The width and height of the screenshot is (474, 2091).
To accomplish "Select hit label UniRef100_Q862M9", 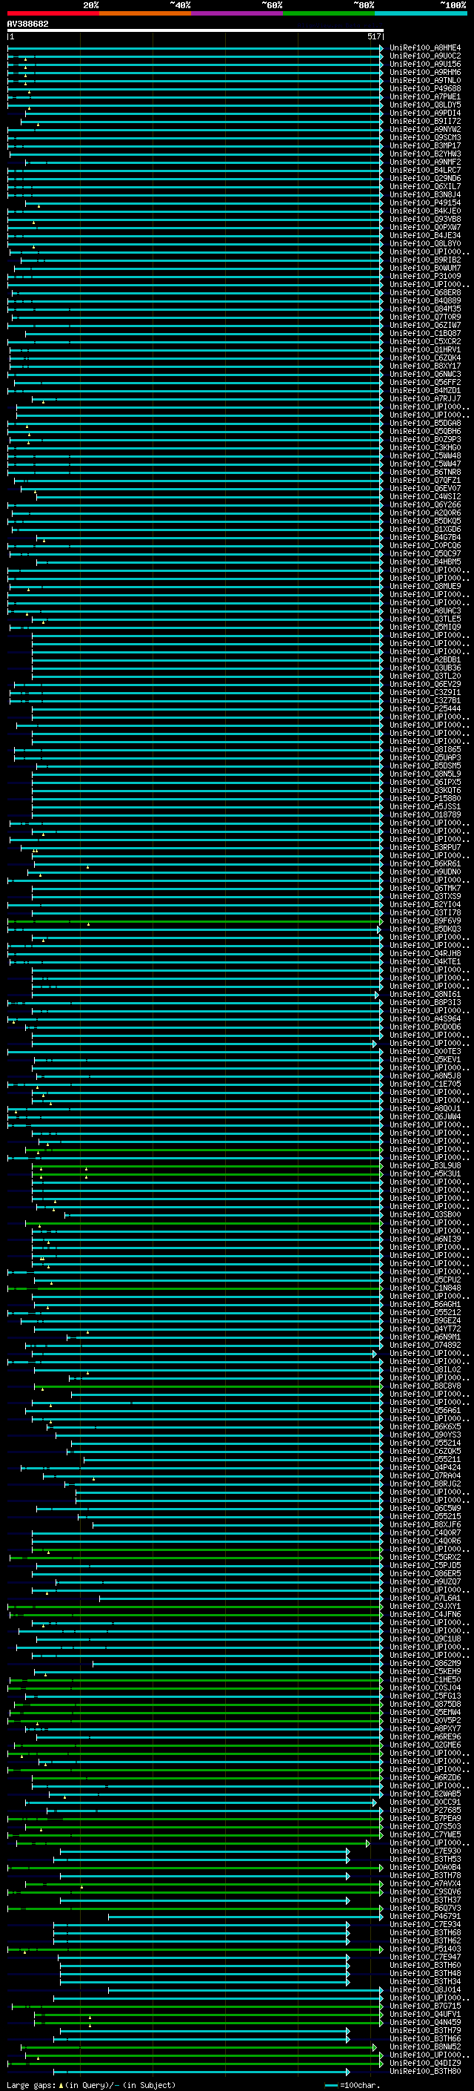I will [425, 1663].
